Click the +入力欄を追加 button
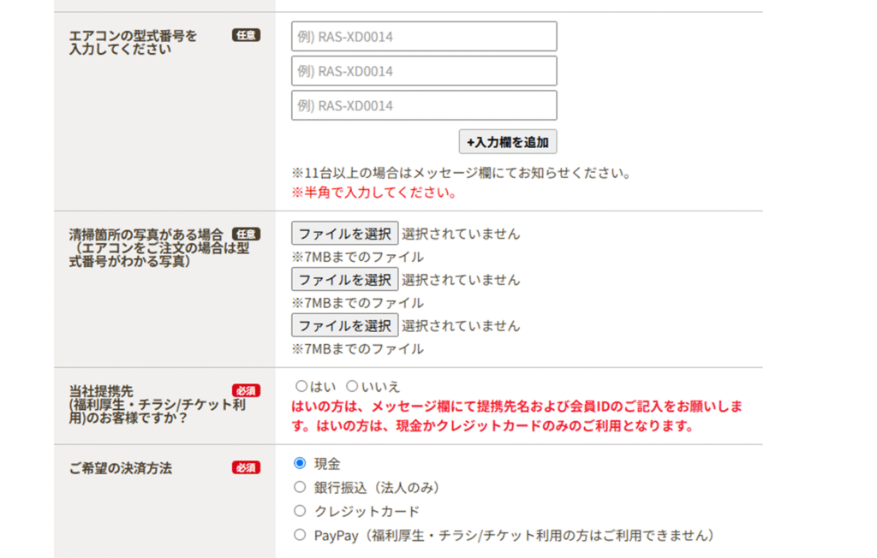 [x=508, y=142]
